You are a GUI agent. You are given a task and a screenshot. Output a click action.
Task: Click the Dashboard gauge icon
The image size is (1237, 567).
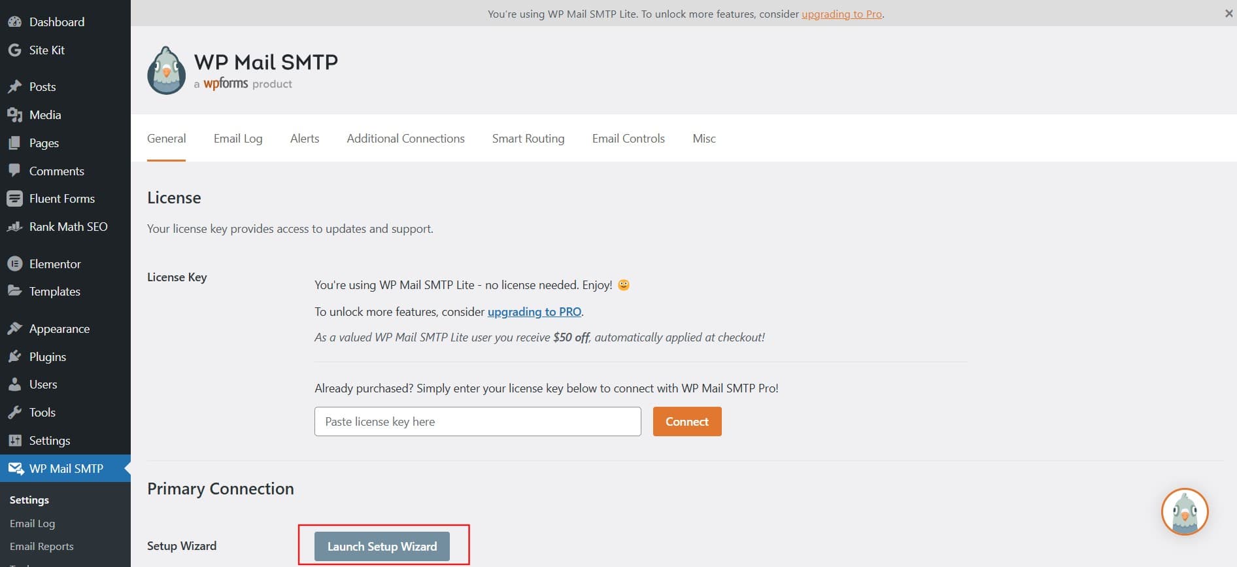tap(14, 22)
